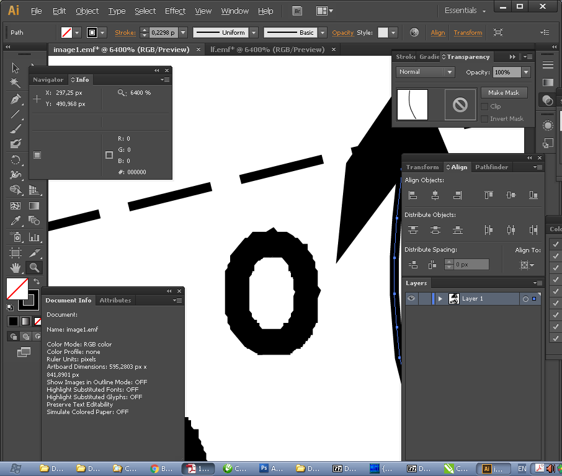Select the Rotate tool
562x476 pixels.
pyautogui.click(x=15, y=160)
